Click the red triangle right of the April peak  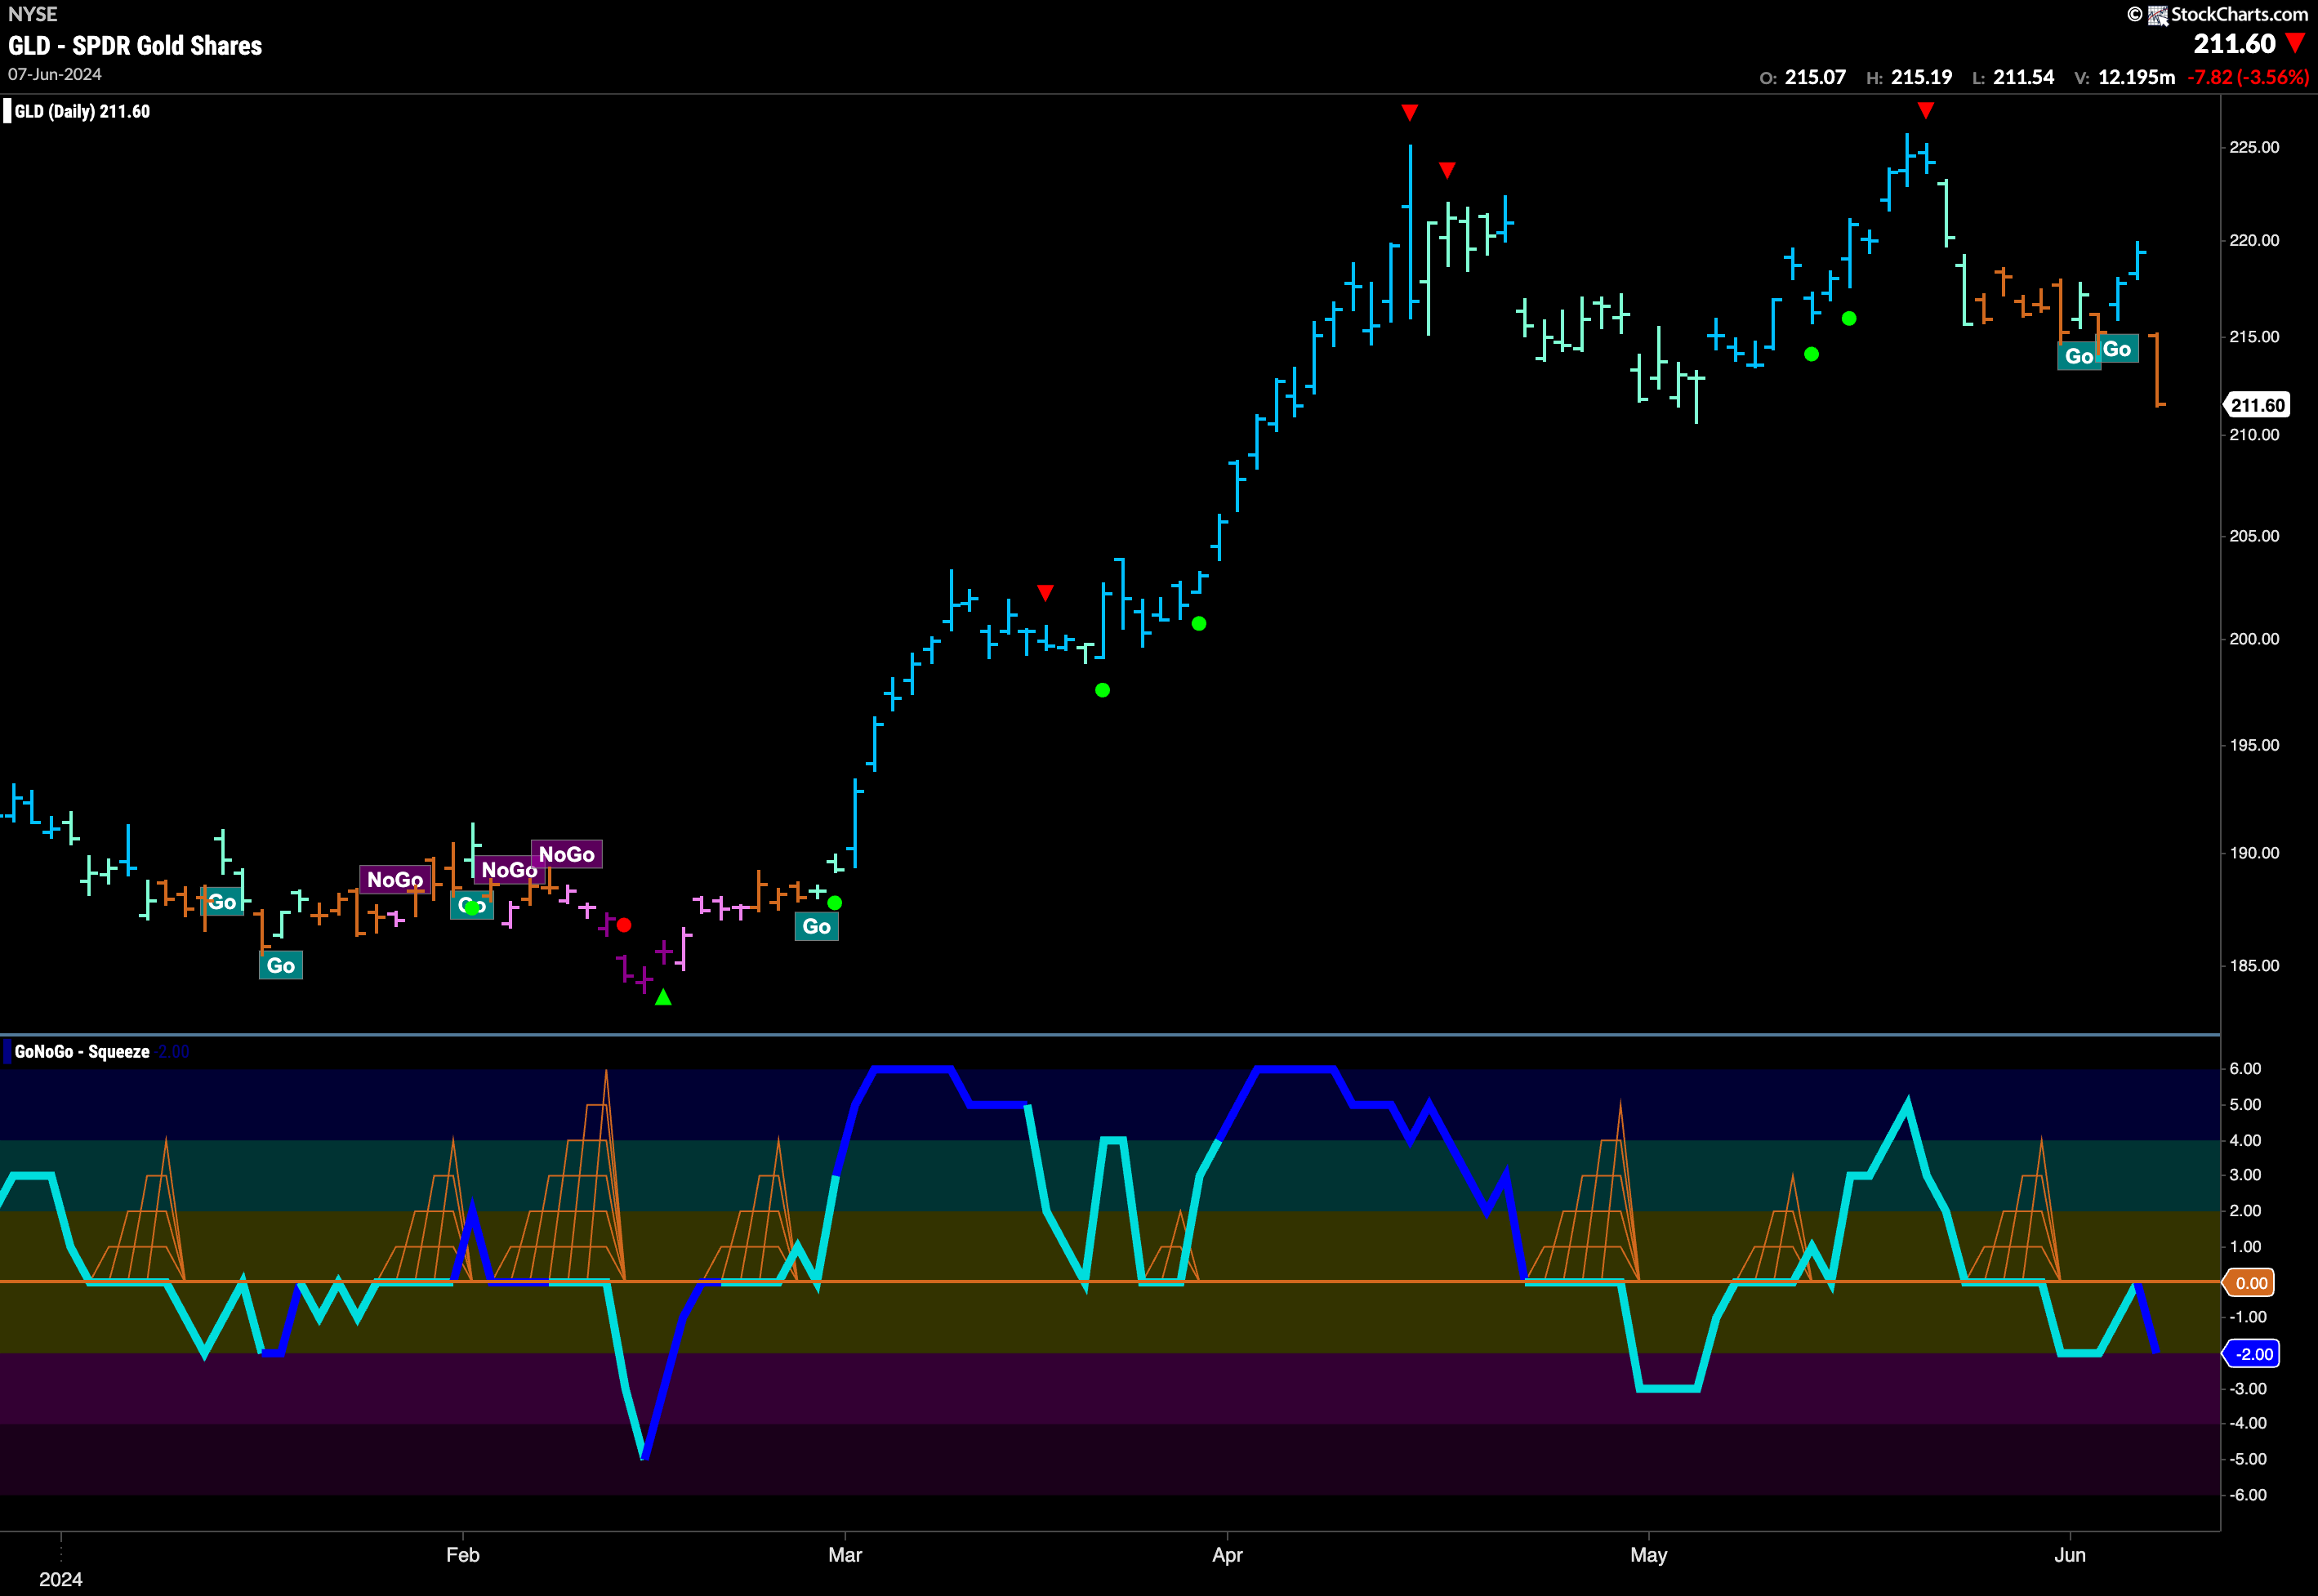1447,171
